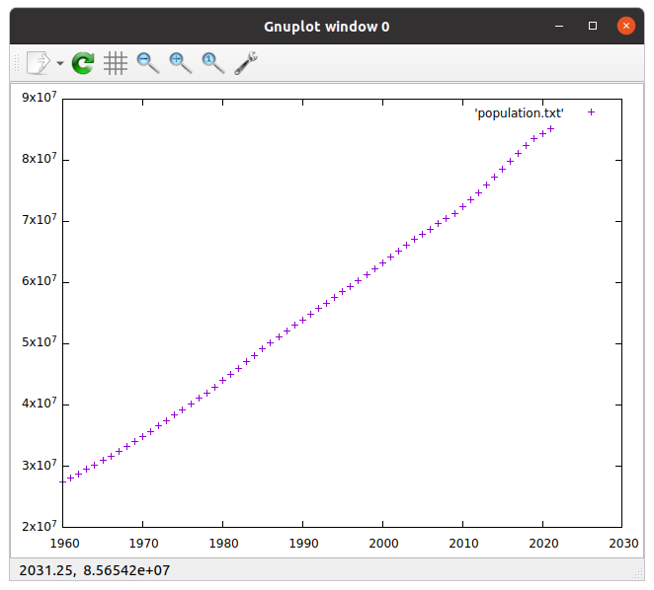Toggle the 'population.txt' legend entry

click(519, 112)
